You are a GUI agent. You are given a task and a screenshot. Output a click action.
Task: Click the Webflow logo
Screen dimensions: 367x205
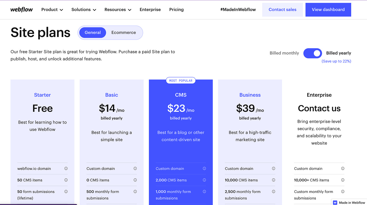(21, 10)
